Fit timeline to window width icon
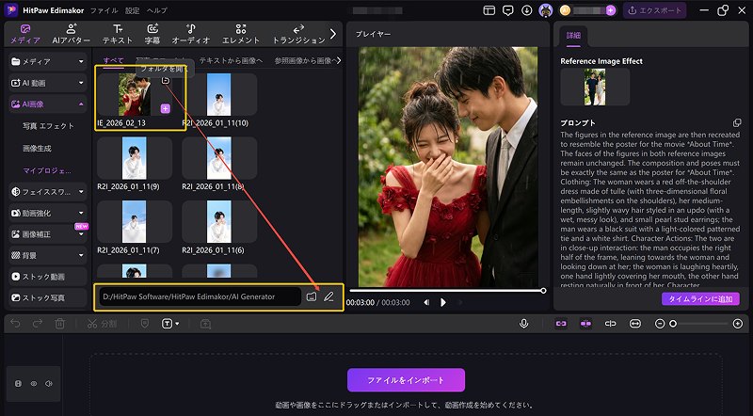Screen dimensions: 753x416 [x=634, y=324]
